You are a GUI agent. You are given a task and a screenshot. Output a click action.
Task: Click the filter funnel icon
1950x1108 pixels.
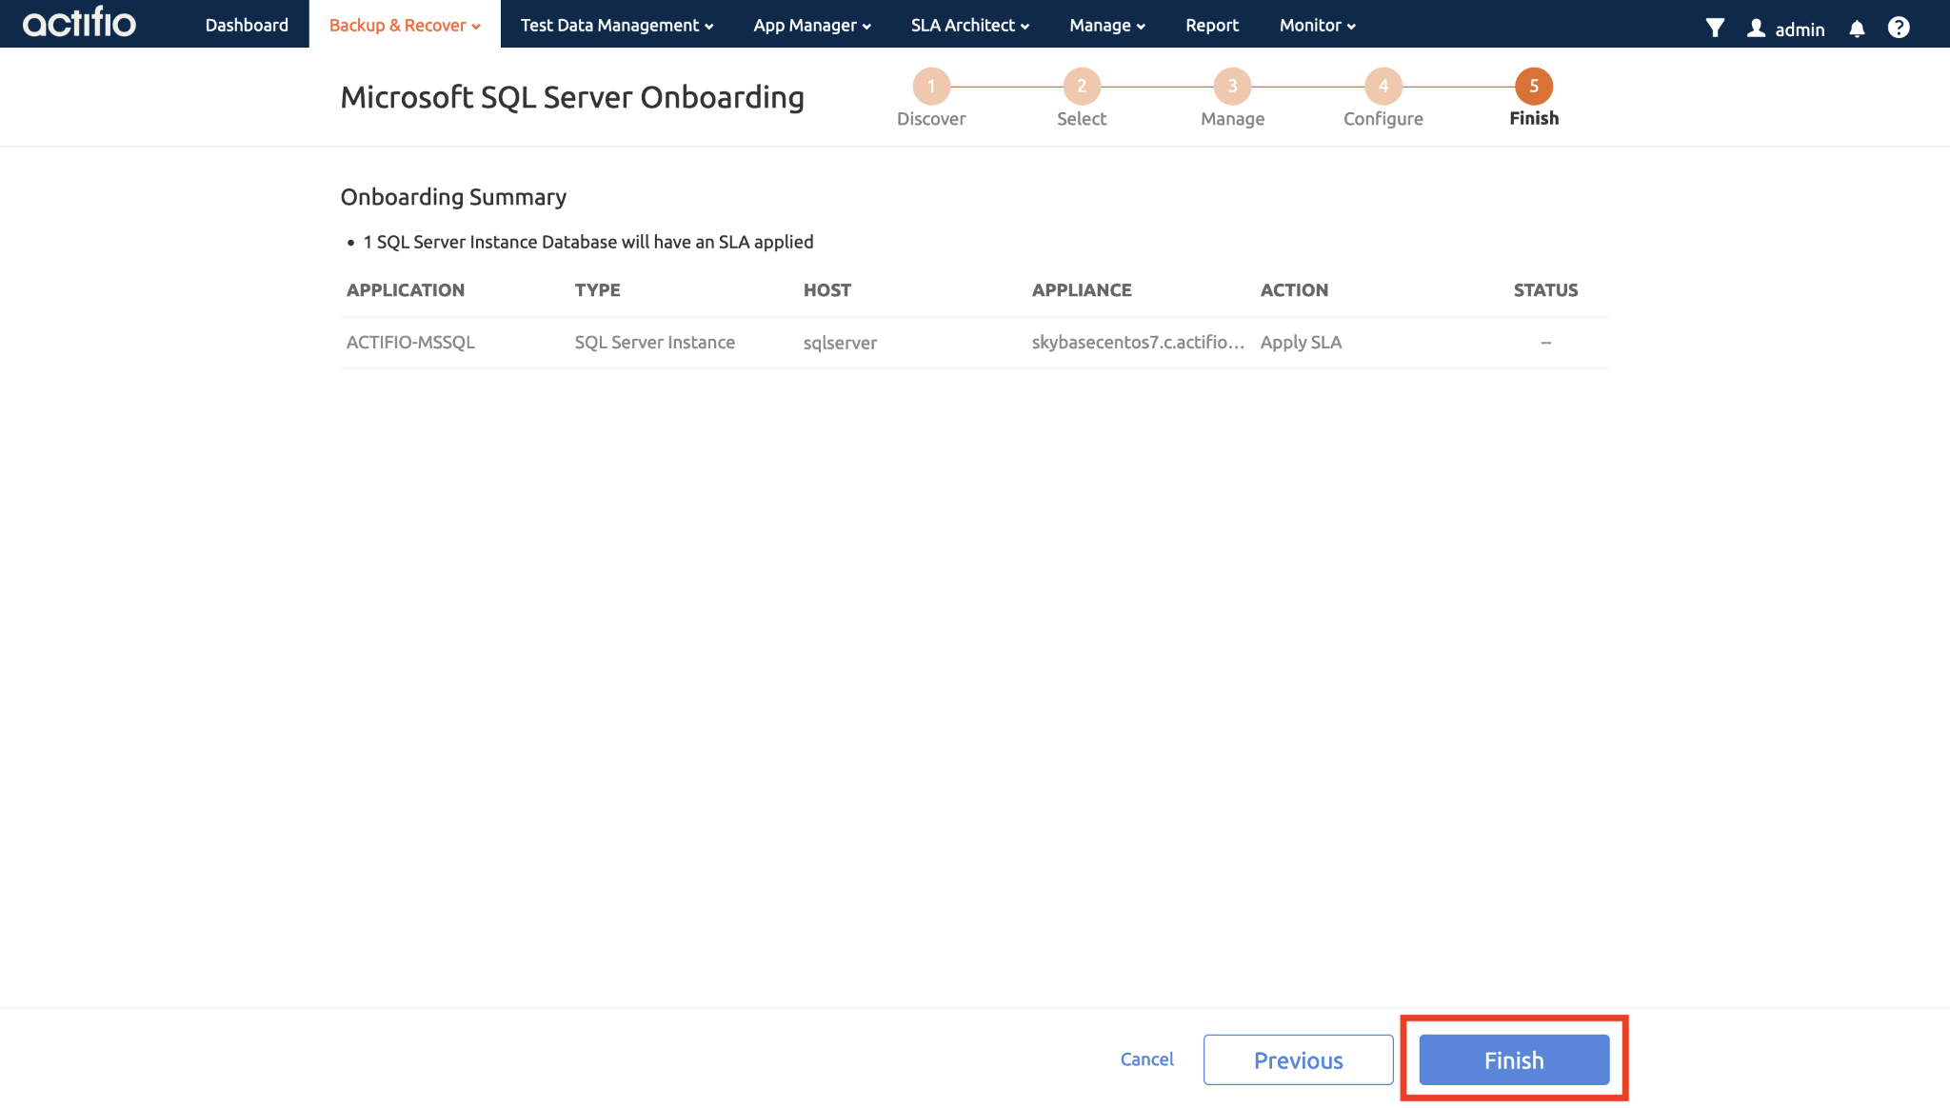[x=1715, y=28]
